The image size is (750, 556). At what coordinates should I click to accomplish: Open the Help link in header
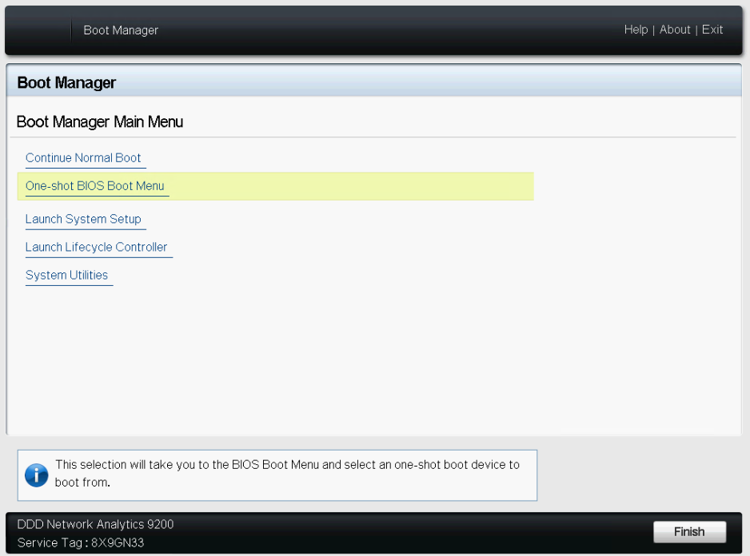coord(636,30)
